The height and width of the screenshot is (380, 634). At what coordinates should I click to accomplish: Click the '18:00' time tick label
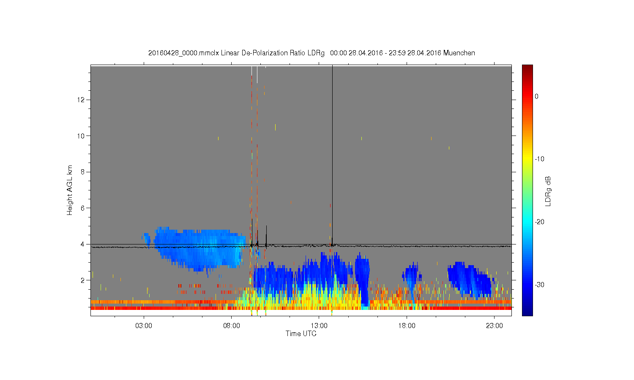[407, 326]
